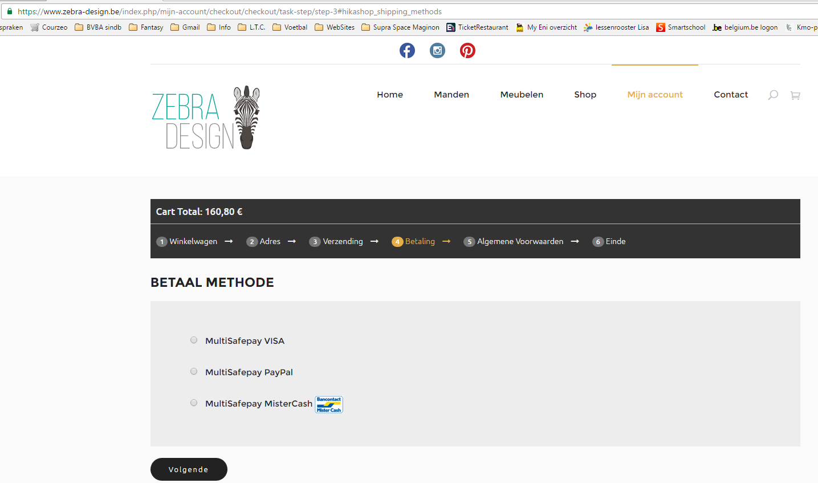Image resolution: width=818 pixels, height=483 pixels.
Task: Open the Smartschool bookmark
Action: tap(681, 27)
